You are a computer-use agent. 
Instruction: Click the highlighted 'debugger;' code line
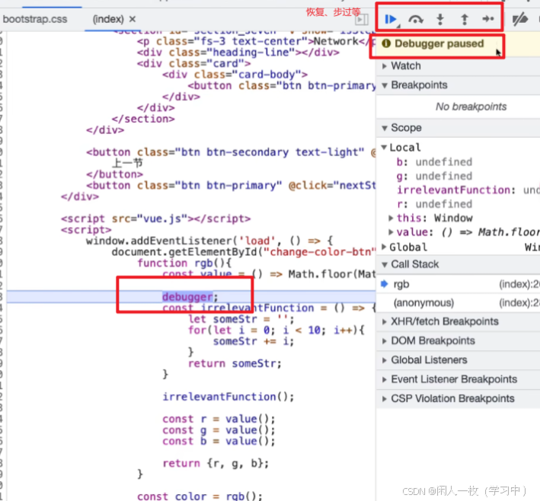point(190,297)
